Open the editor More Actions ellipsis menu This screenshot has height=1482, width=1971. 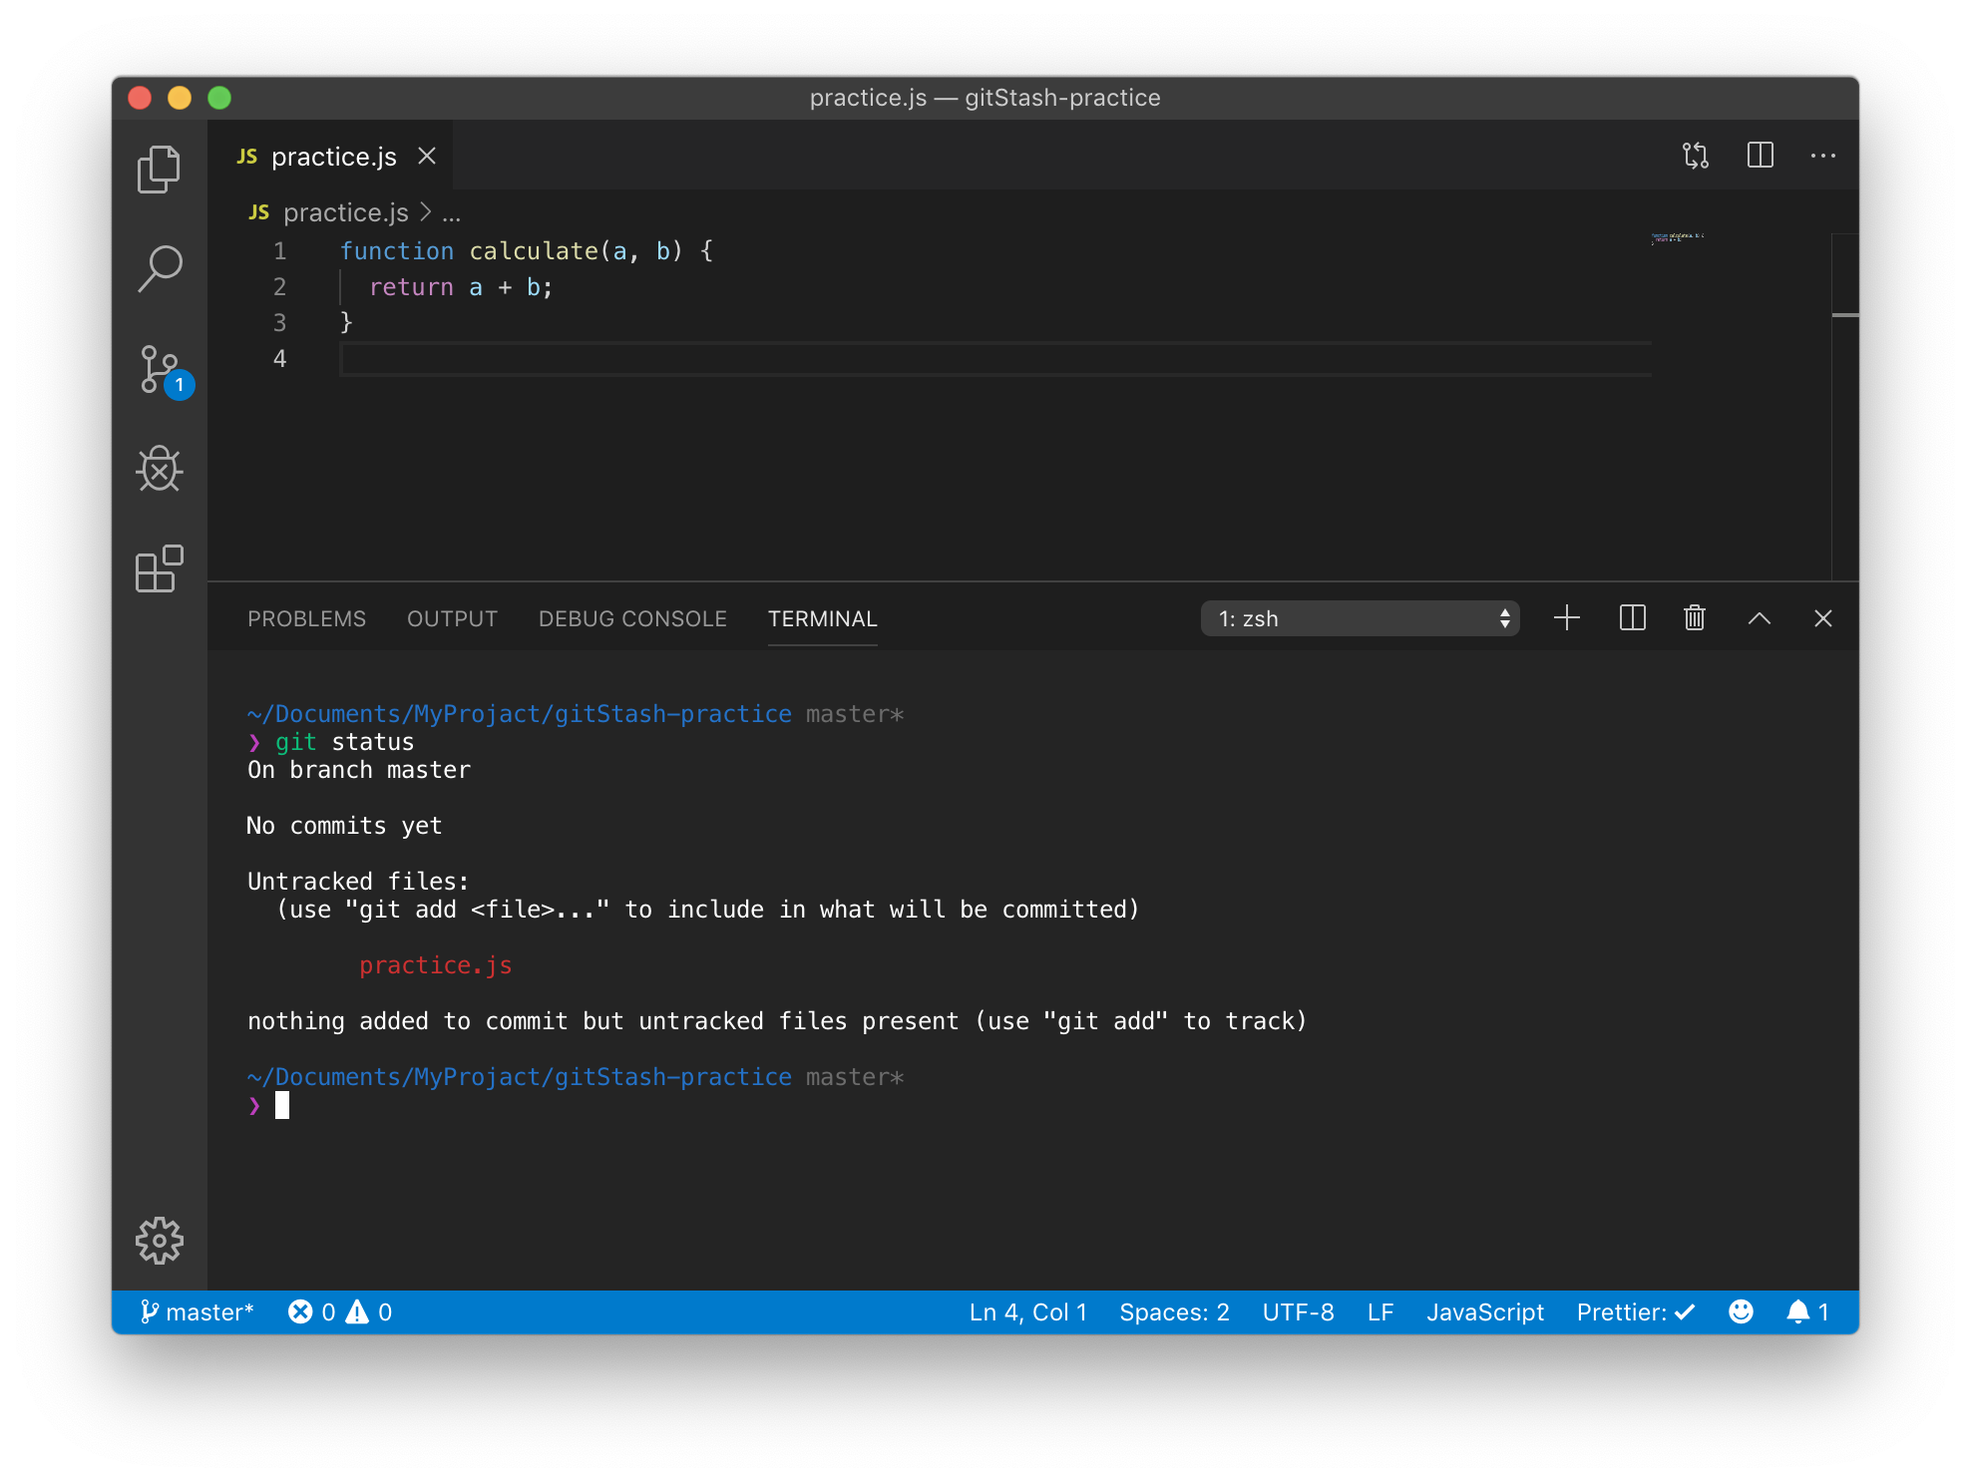click(1822, 156)
